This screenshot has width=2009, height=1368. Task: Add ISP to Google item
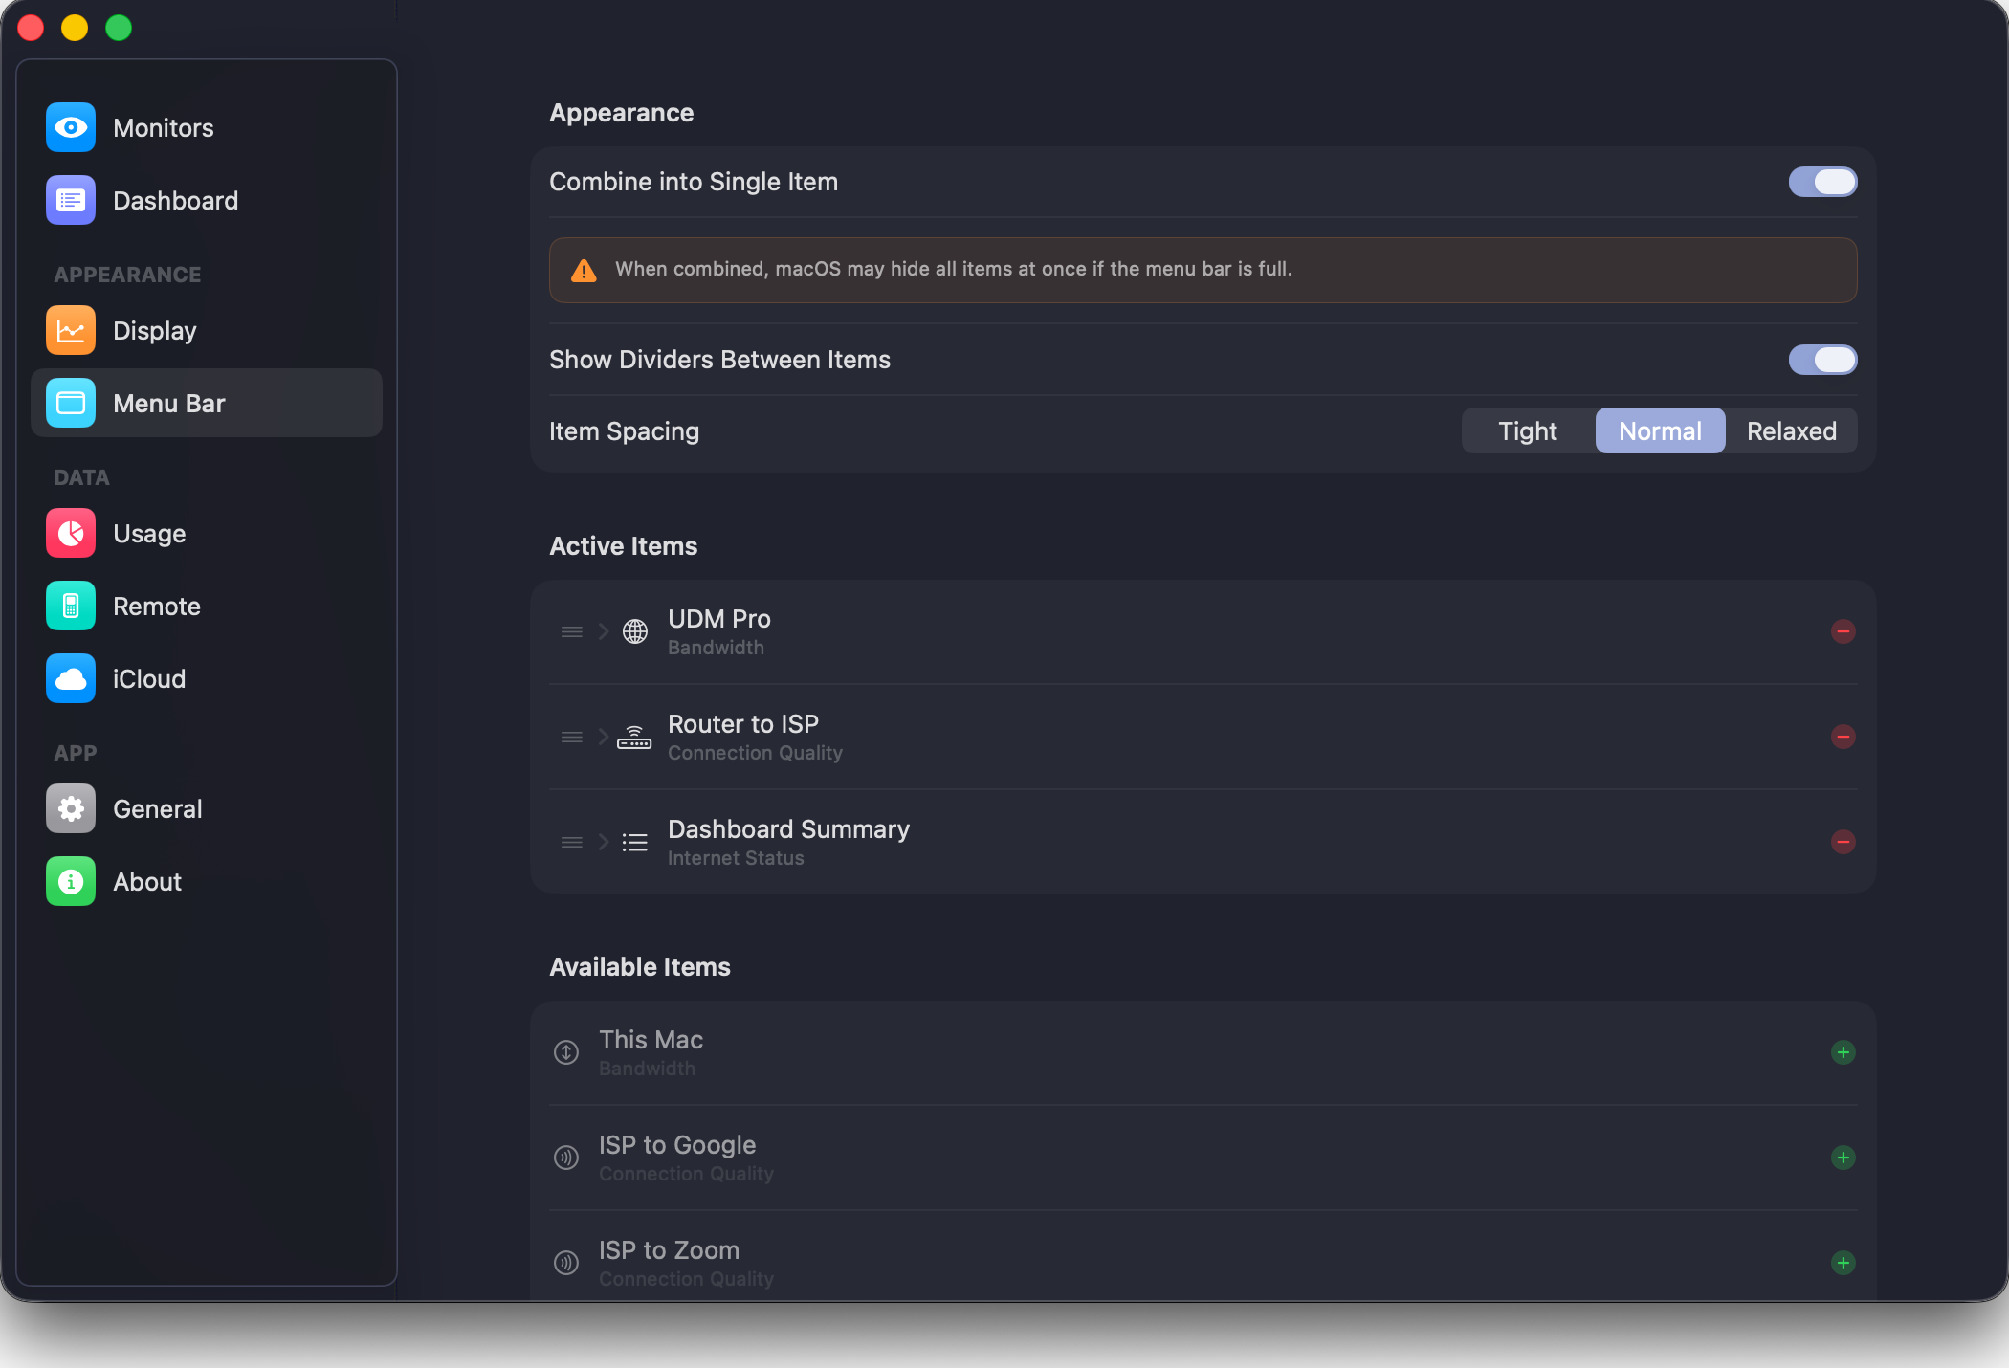point(1843,1158)
